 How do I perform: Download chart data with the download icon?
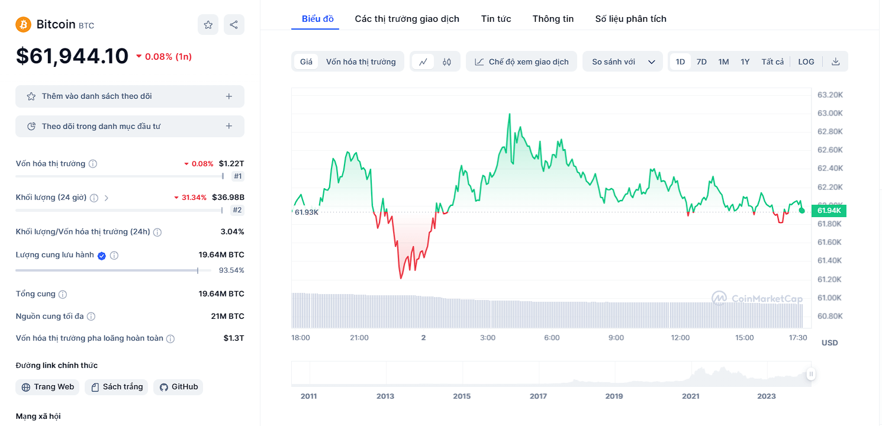[x=835, y=62]
